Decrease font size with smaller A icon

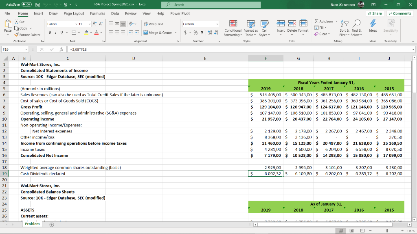coord(101,24)
